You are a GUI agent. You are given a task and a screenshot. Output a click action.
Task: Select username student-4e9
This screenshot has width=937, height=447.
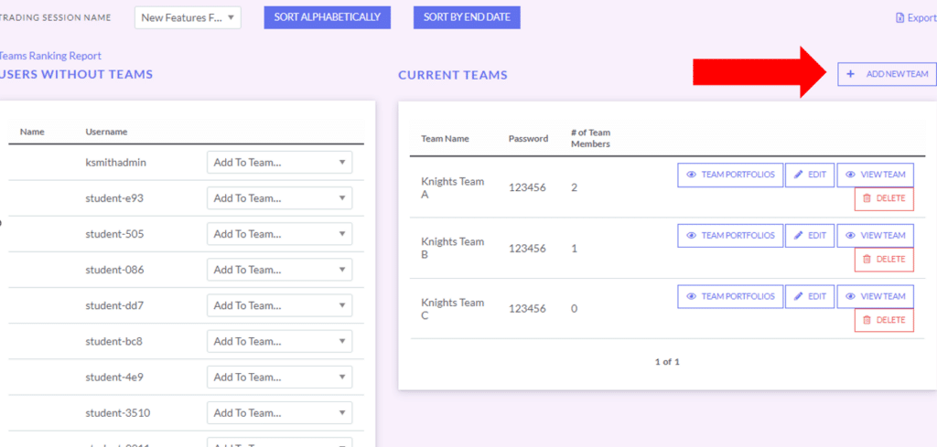[114, 378]
